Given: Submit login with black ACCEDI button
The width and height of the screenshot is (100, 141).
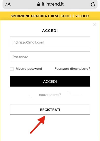Looking at the screenshot, I should (50, 81).
